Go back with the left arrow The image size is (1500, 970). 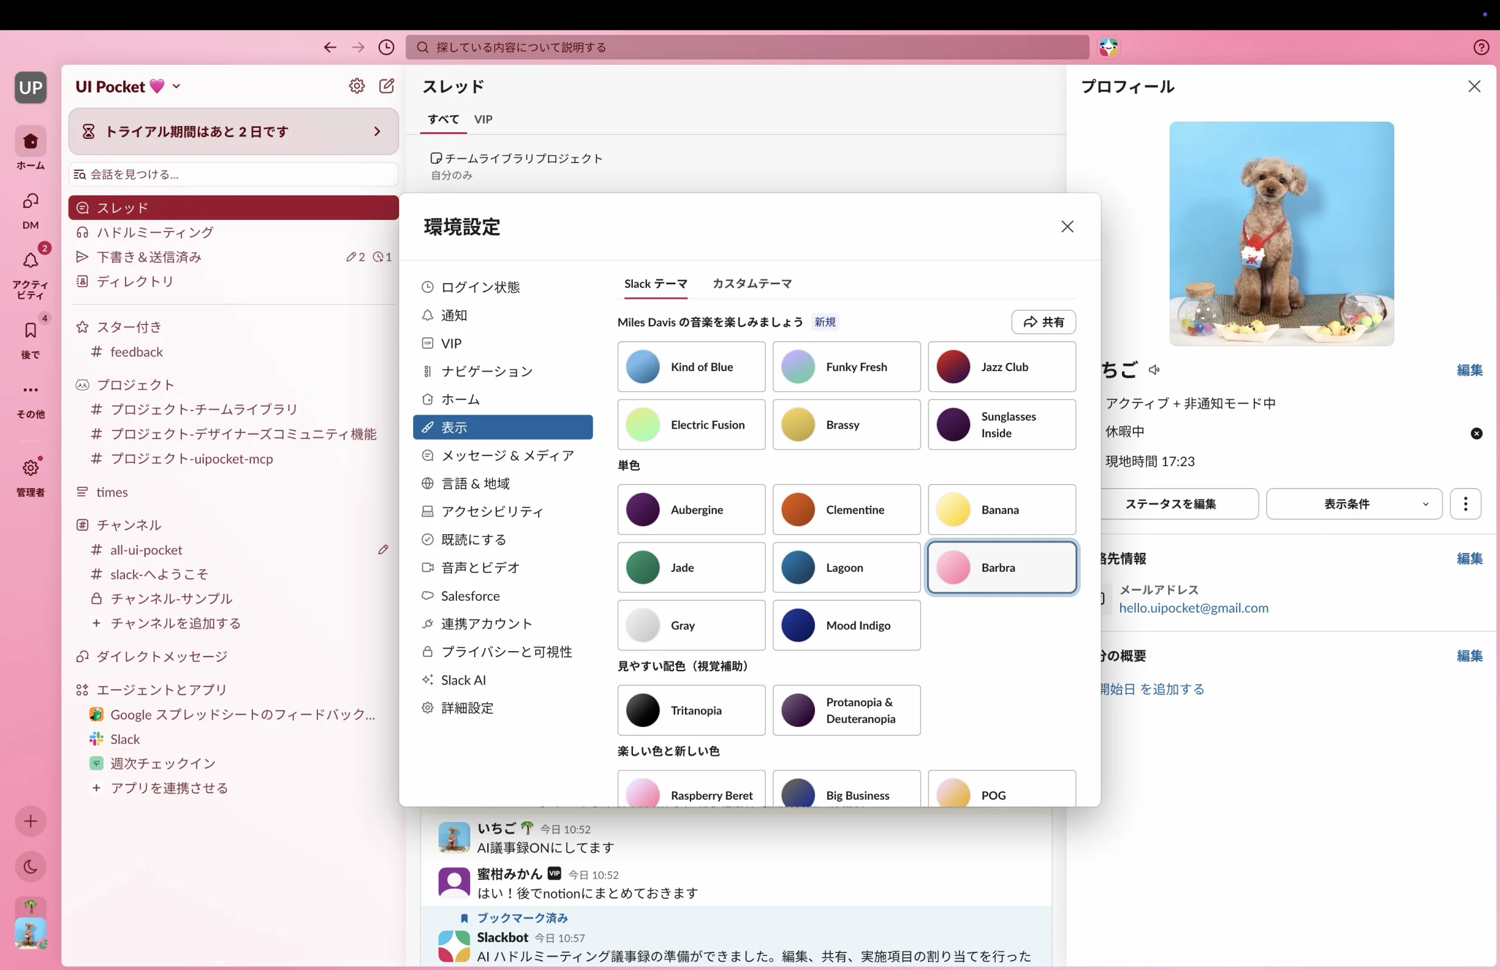pyautogui.click(x=329, y=47)
